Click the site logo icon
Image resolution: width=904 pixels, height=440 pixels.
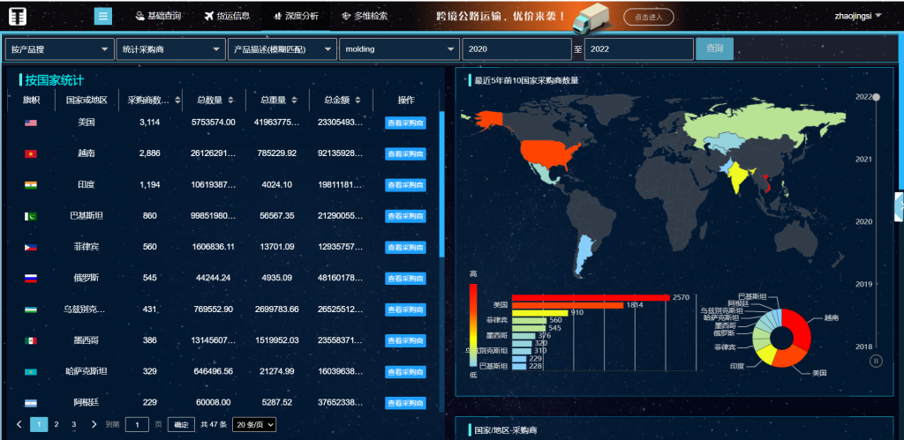(18, 16)
